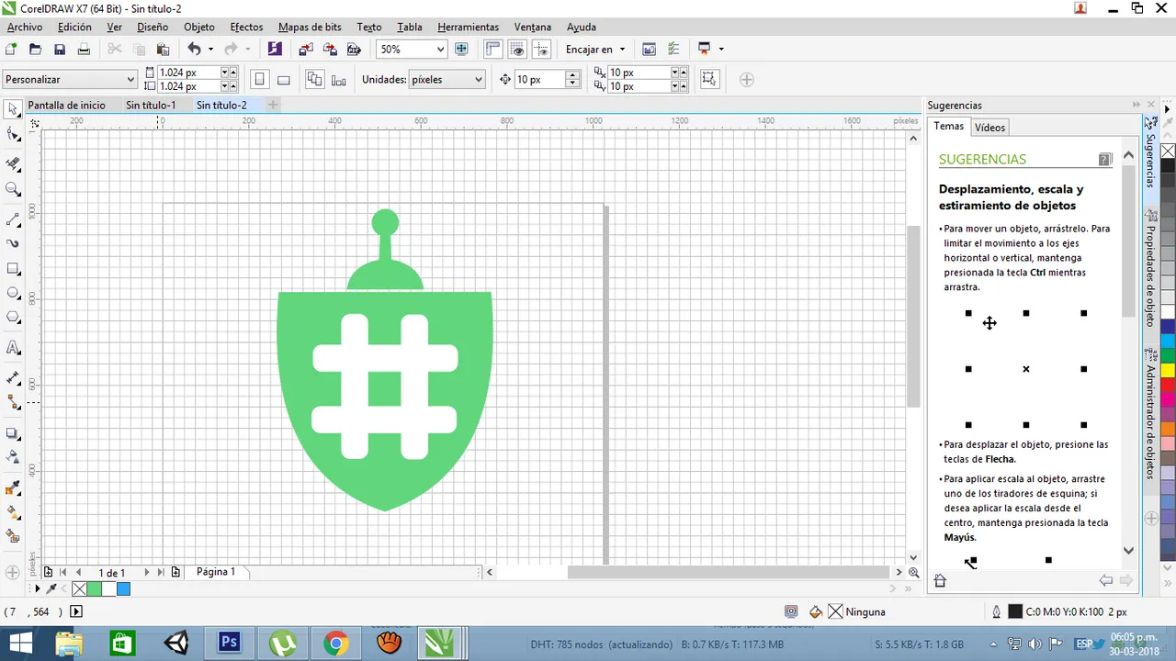Switch to Sin título-1 document tab

(x=151, y=106)
